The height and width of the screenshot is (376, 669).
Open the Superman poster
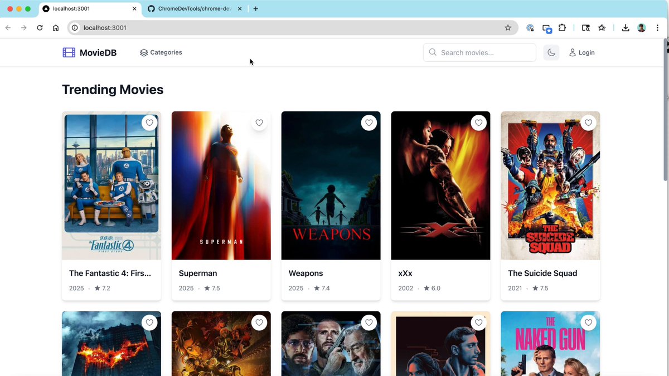click(221, 185)
